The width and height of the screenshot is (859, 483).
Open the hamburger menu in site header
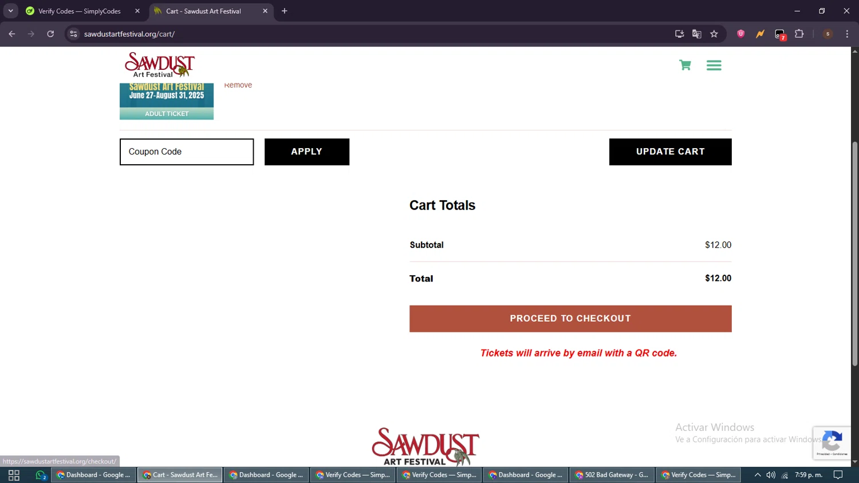[x=714, y=65]
